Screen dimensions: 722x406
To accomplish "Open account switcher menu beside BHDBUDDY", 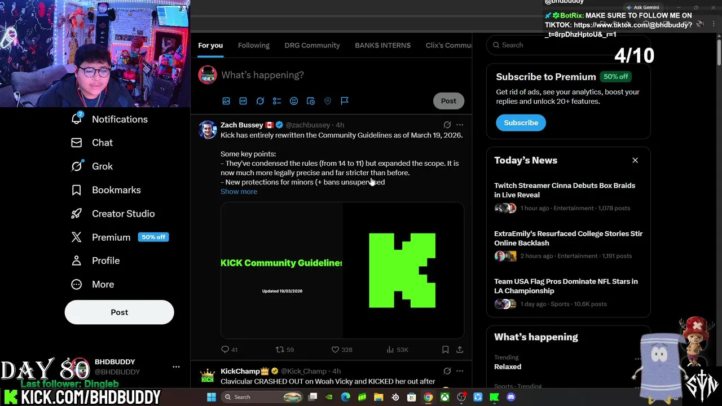I will [176, 367].
